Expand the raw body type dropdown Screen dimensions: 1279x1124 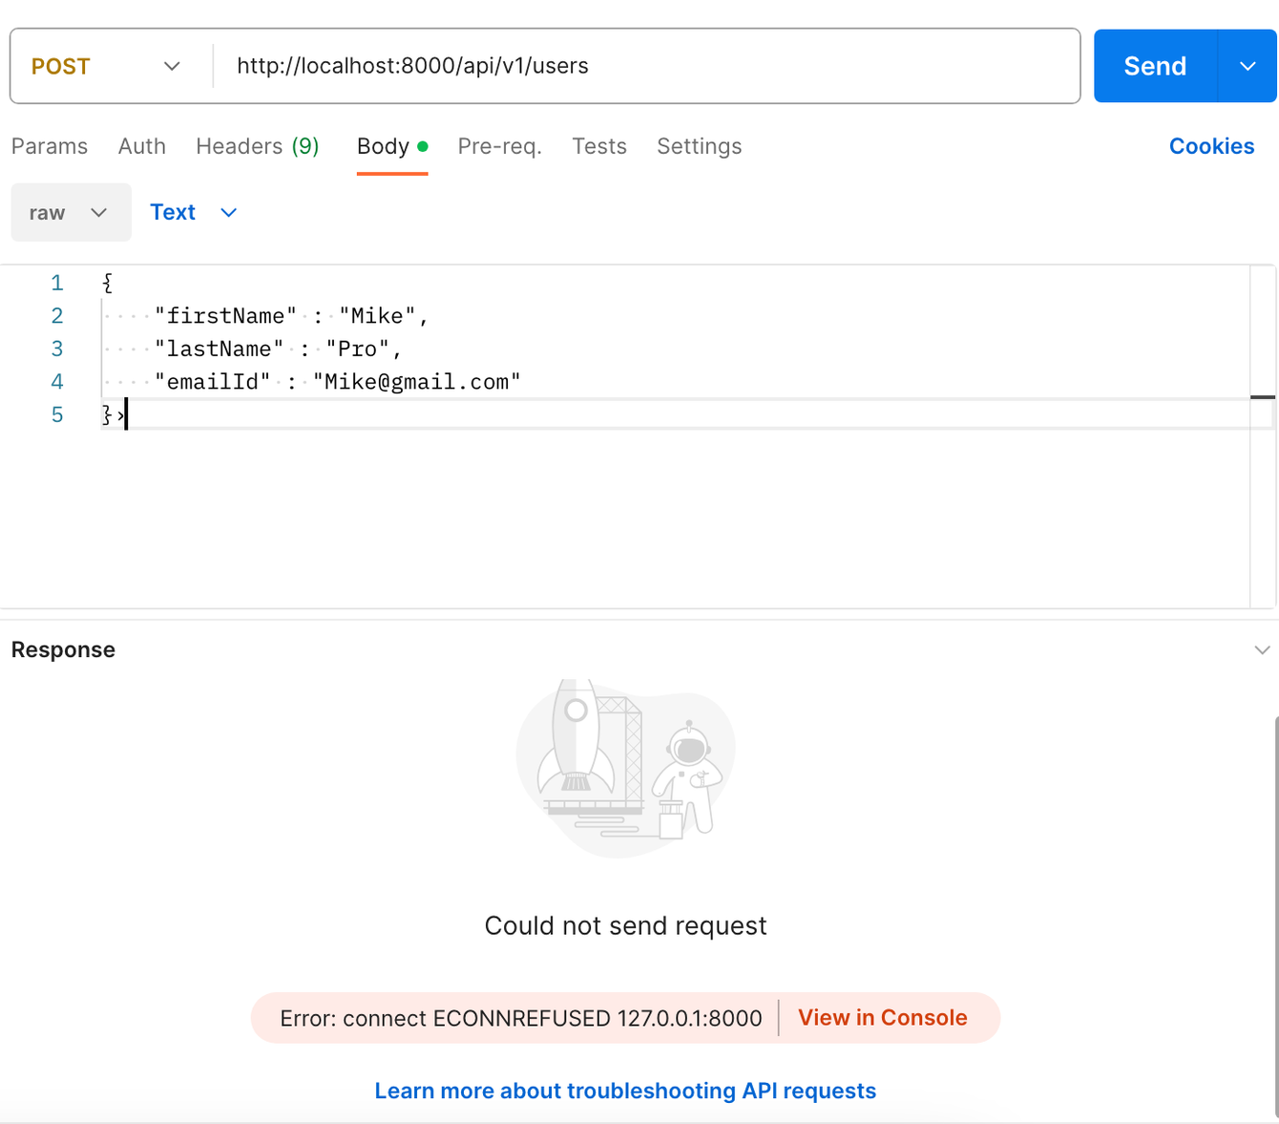(x=71, y=212)
